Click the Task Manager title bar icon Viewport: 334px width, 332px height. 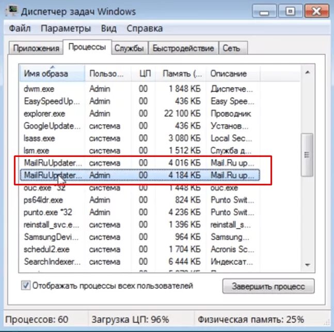click(x=12, y=10)
